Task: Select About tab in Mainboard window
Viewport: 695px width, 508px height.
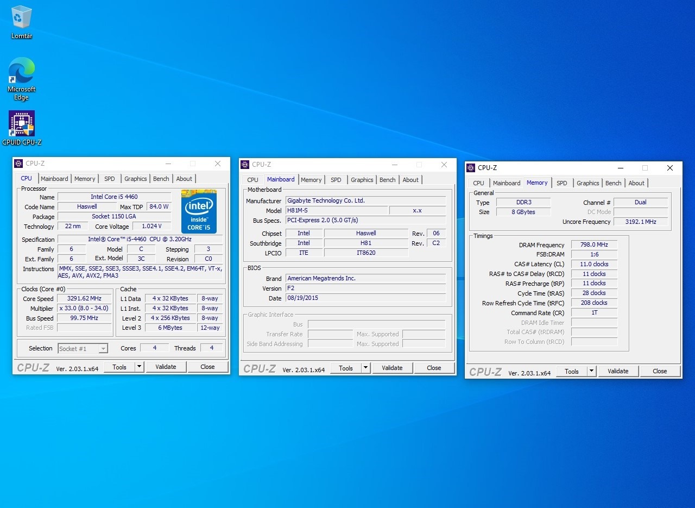Action: point(410,180)
